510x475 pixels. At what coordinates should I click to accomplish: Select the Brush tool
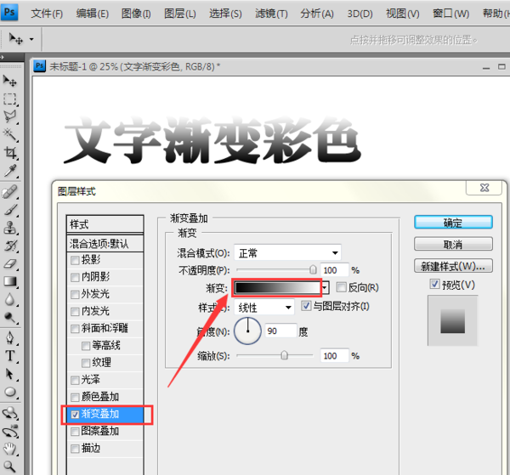9,210
